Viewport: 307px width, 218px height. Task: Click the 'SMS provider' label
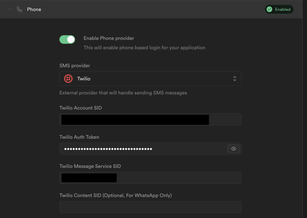point(74,66)
